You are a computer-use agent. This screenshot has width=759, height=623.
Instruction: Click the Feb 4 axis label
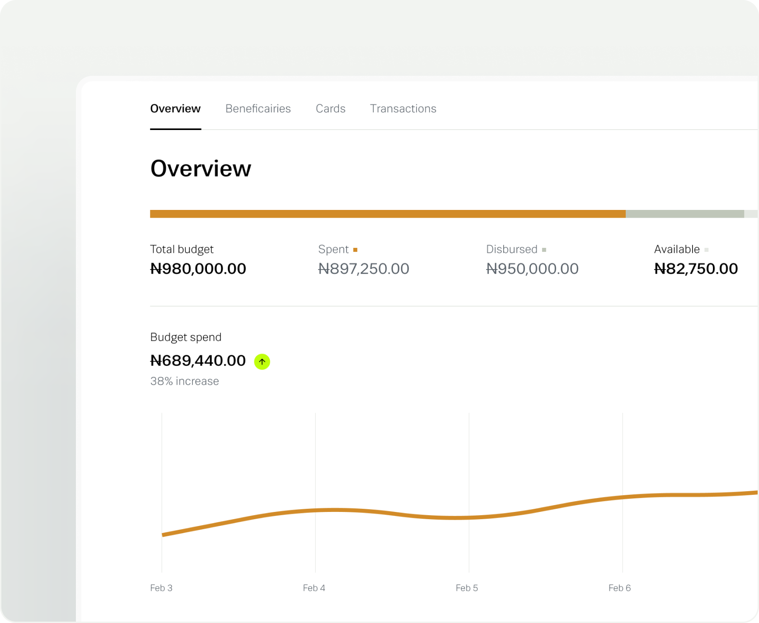(314, 588)
